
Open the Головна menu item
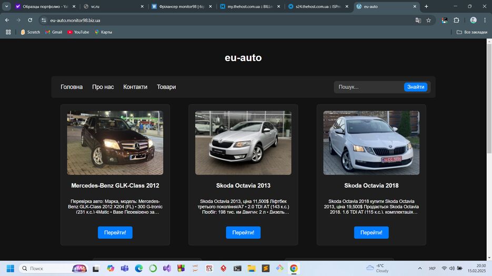72,87
